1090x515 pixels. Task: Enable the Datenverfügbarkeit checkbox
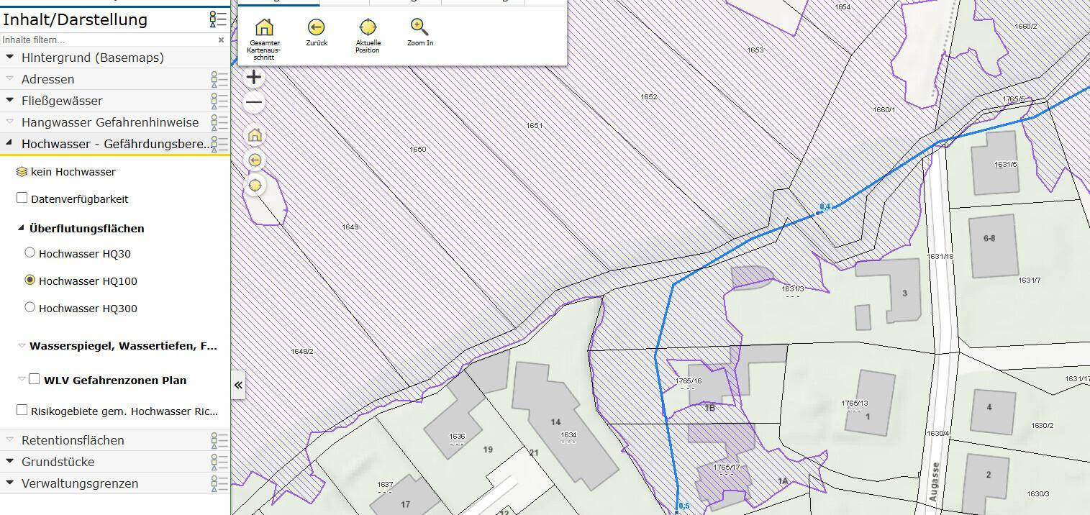point(22,198)
